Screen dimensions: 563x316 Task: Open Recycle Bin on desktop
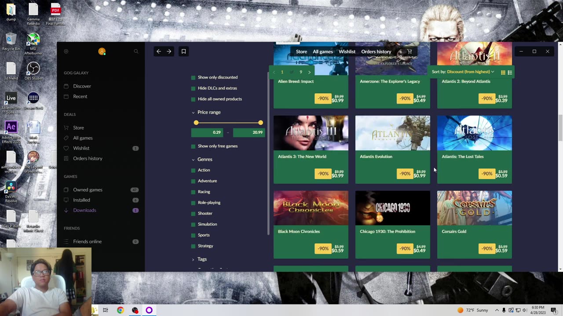coord(11,42)
